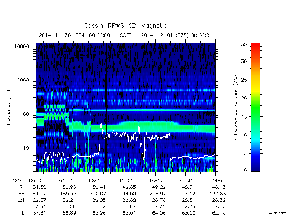Screen dimensions: 287x215
Task: Click the 08:00 time tick label
Action: pos(95,181)
